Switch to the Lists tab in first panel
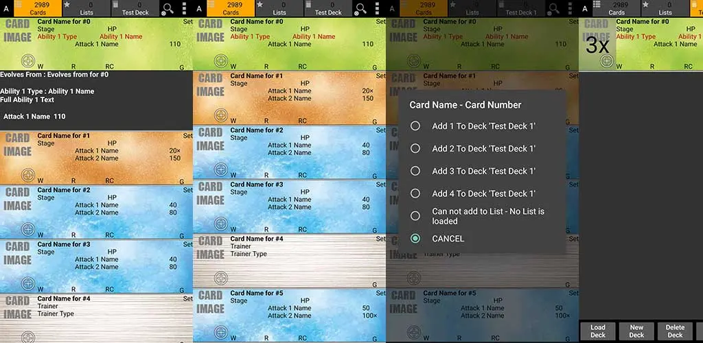Viewport: 703px width, 343px height. click(x=87, y=8)
